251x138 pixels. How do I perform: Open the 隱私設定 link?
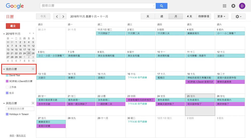[x=21, y=135]
